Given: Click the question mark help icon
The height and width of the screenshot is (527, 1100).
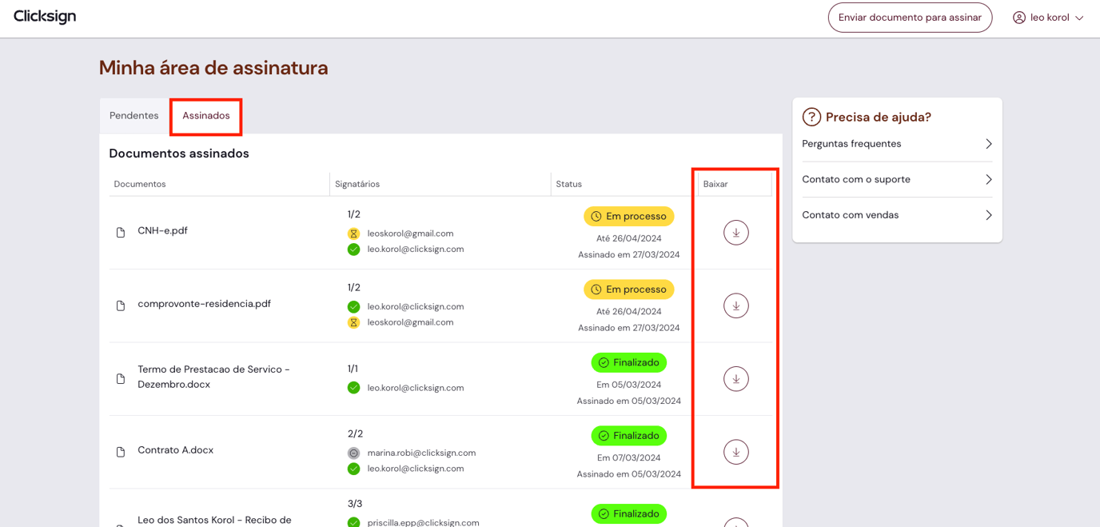Looking at the screenshot, I should tap(812, 117).
